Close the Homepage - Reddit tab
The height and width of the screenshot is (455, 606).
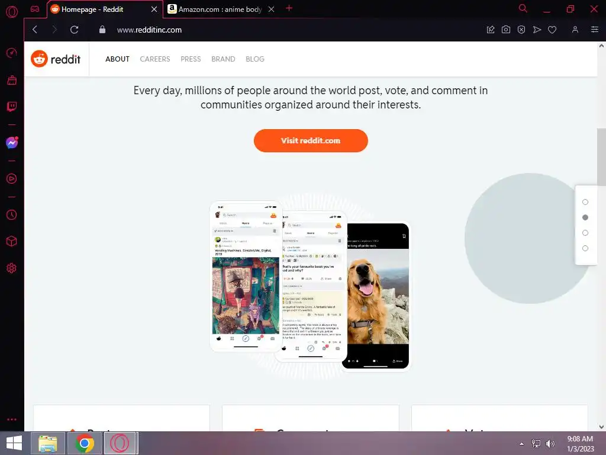(154, 9)
